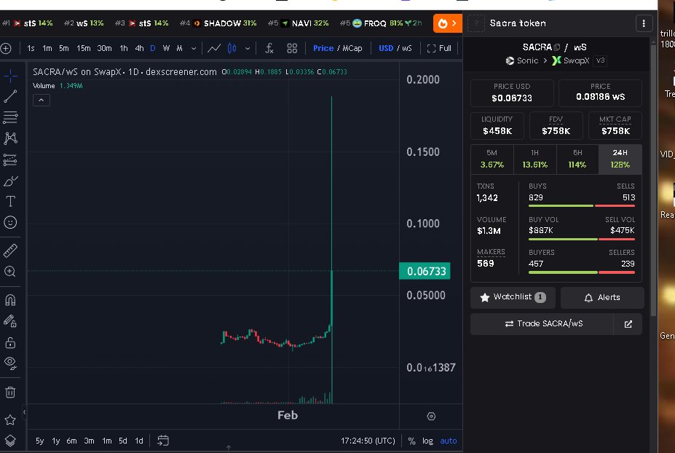The width and height of the screenshot is (675, 453).
Task: Activate the zoom in tool
Action: click(10, 271)
